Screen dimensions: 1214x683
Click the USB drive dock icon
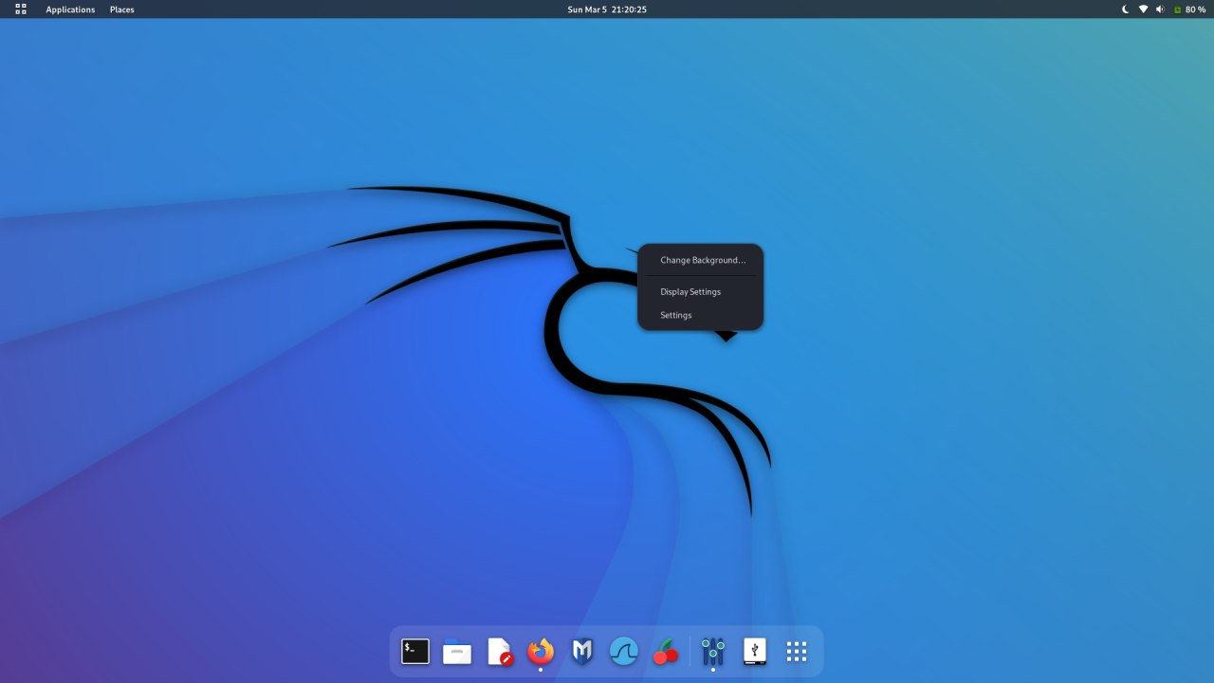pos(755,652)
